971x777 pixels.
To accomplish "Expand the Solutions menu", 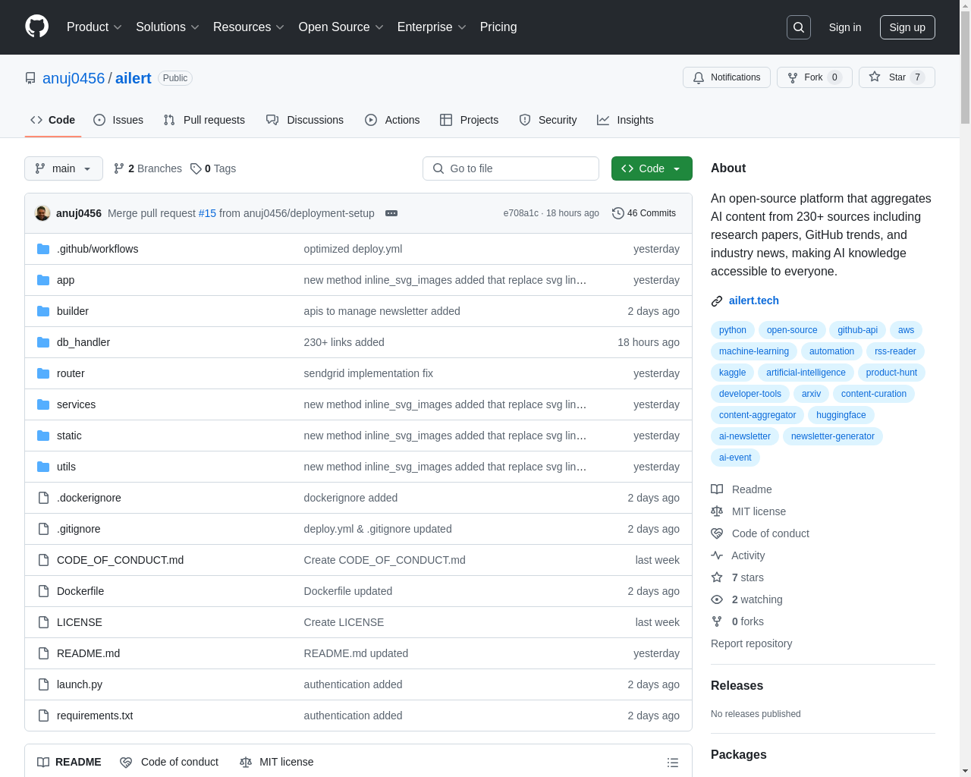I will pos(168,27).
